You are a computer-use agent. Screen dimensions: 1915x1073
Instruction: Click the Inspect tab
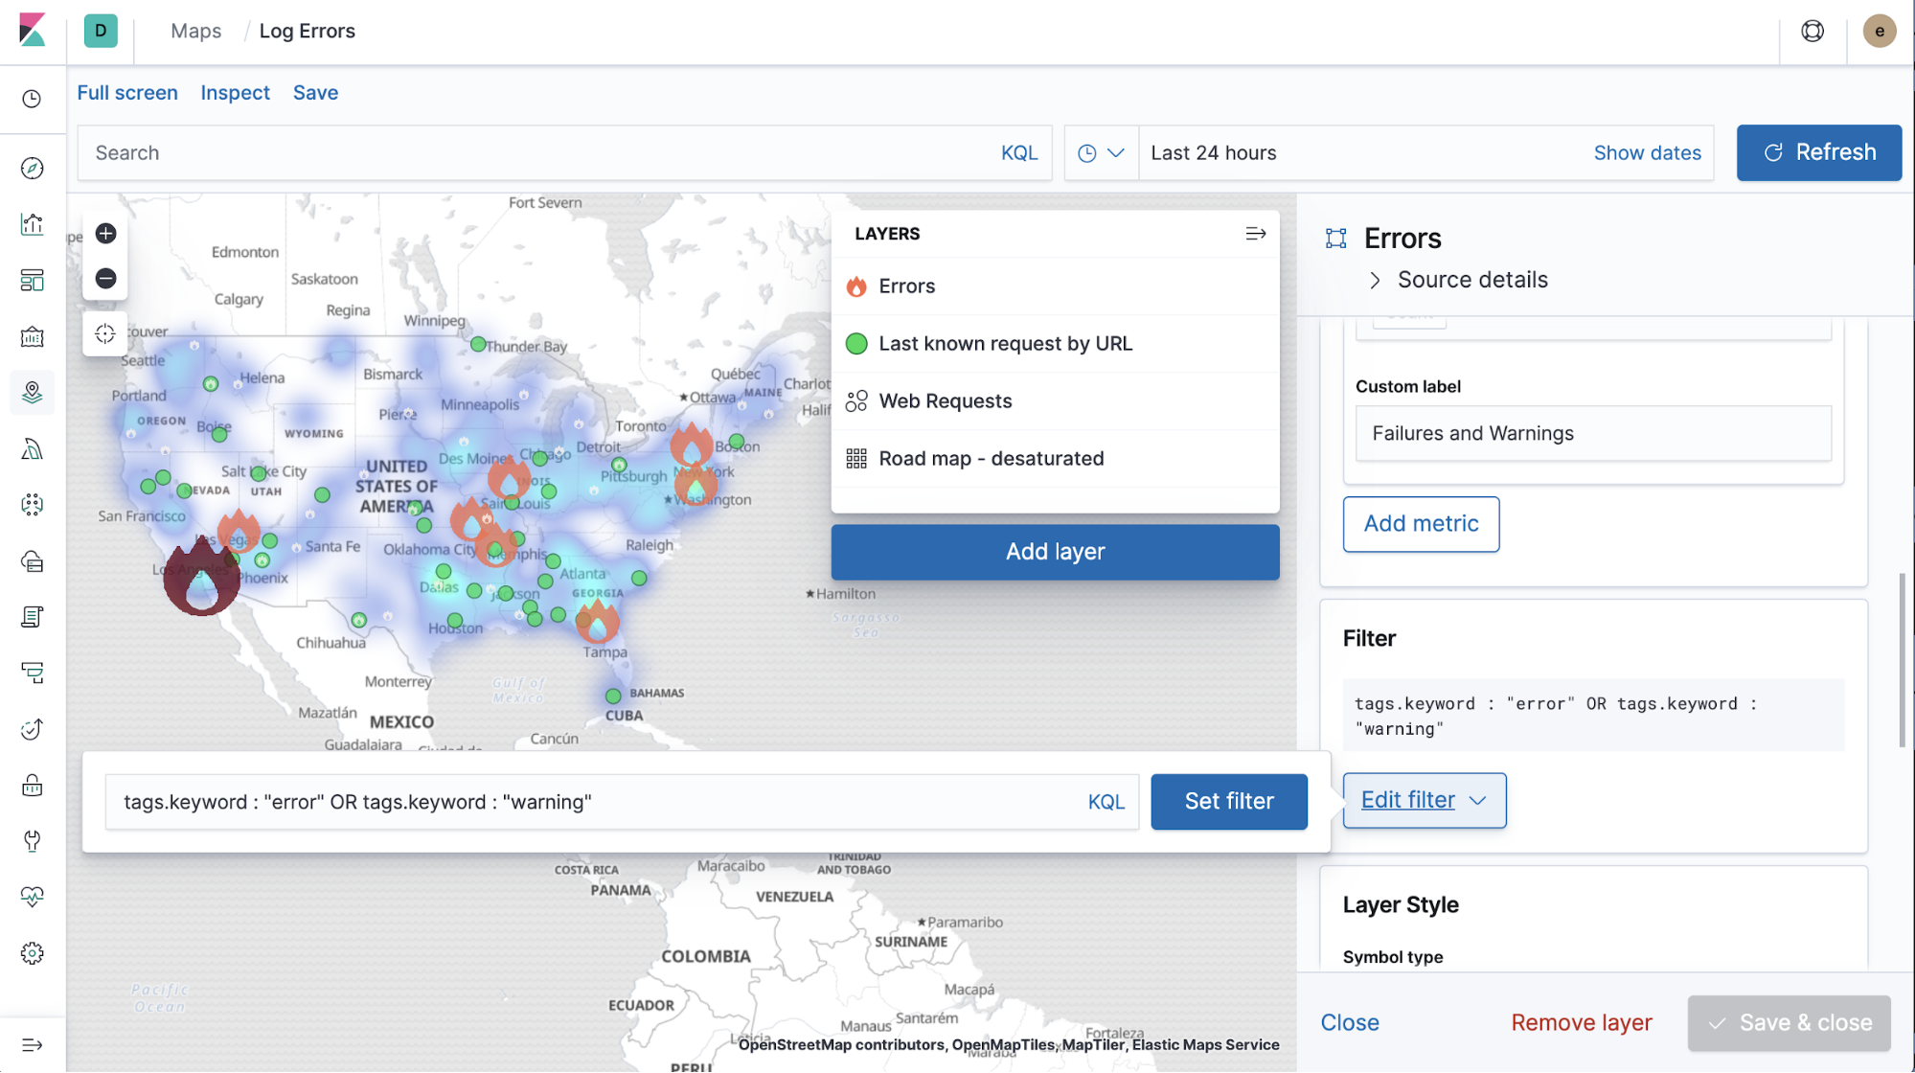[x=234, y=93]
